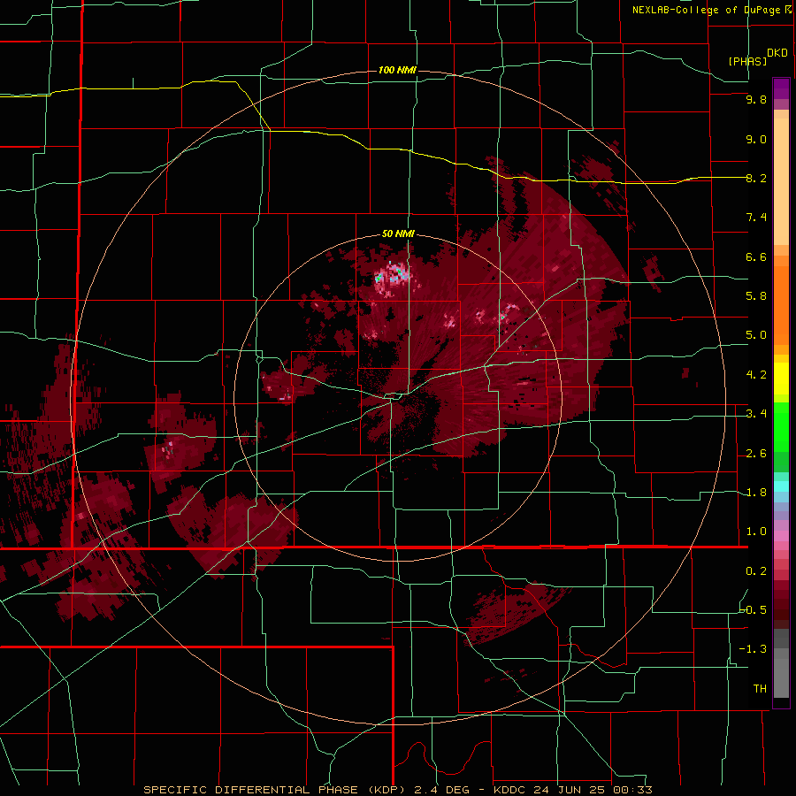
Task: Select the 9.0 value on color scale
Action: [x=756, y=139]
